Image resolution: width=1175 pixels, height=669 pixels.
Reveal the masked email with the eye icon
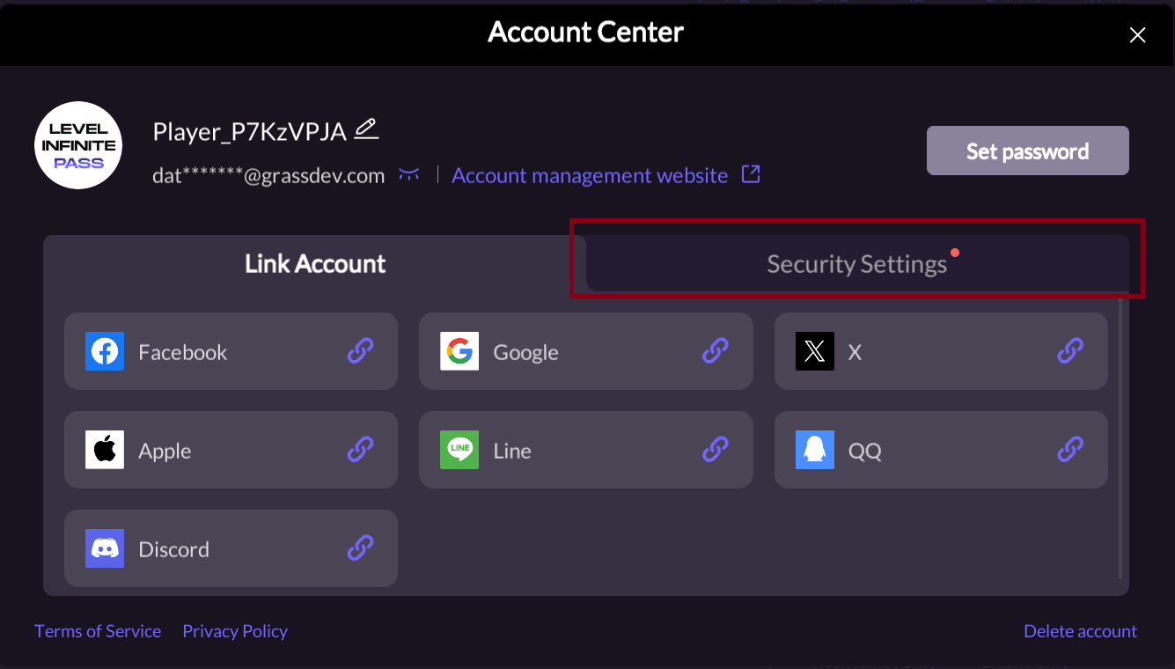click(409, 174)
